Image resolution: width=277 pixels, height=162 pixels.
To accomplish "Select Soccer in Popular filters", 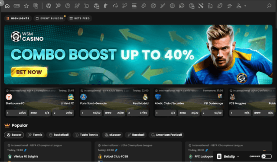I will pos(14,135).
